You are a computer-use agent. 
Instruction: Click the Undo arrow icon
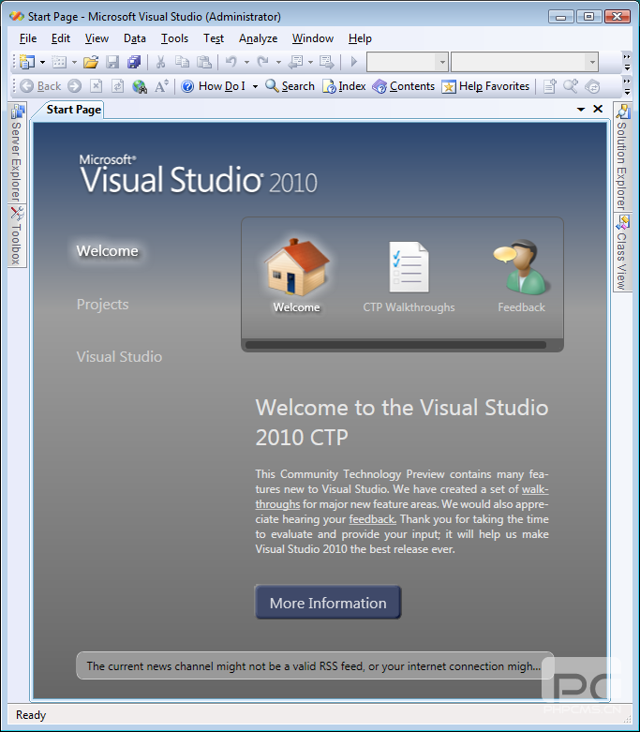[x=231, y=62]
